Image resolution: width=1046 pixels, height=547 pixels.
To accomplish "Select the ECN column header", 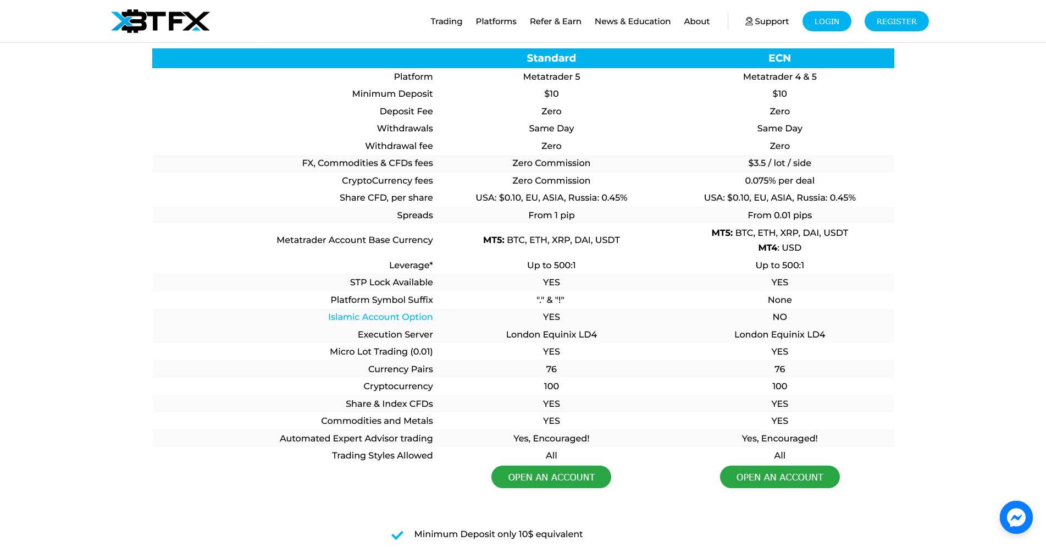I will coord(779,58).
